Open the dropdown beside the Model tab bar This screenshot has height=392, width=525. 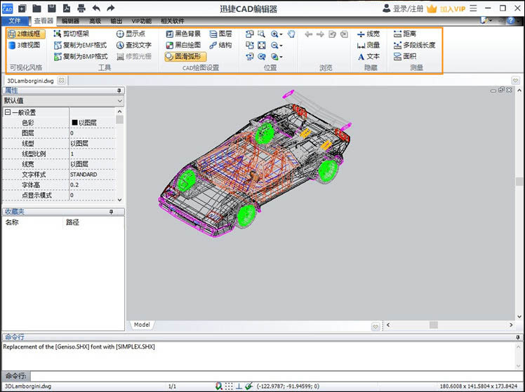(376, 326)
